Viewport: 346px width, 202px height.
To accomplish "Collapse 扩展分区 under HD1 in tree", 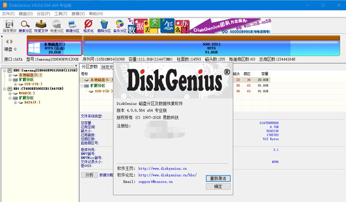I will [x=10, y=98].
